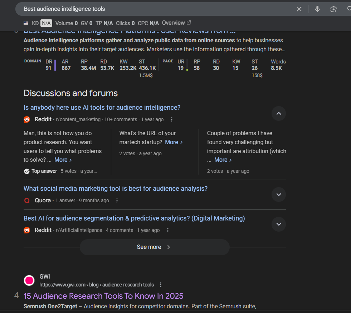
Task: Click the Quora logo icon
Action: (27, 200)
